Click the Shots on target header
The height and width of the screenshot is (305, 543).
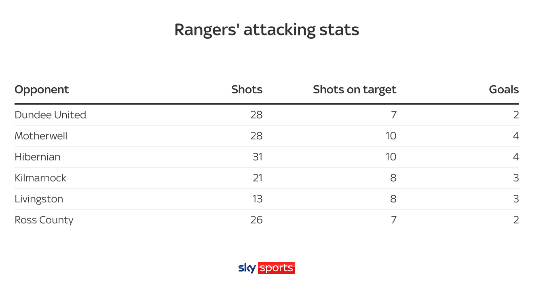pos(354,89)
